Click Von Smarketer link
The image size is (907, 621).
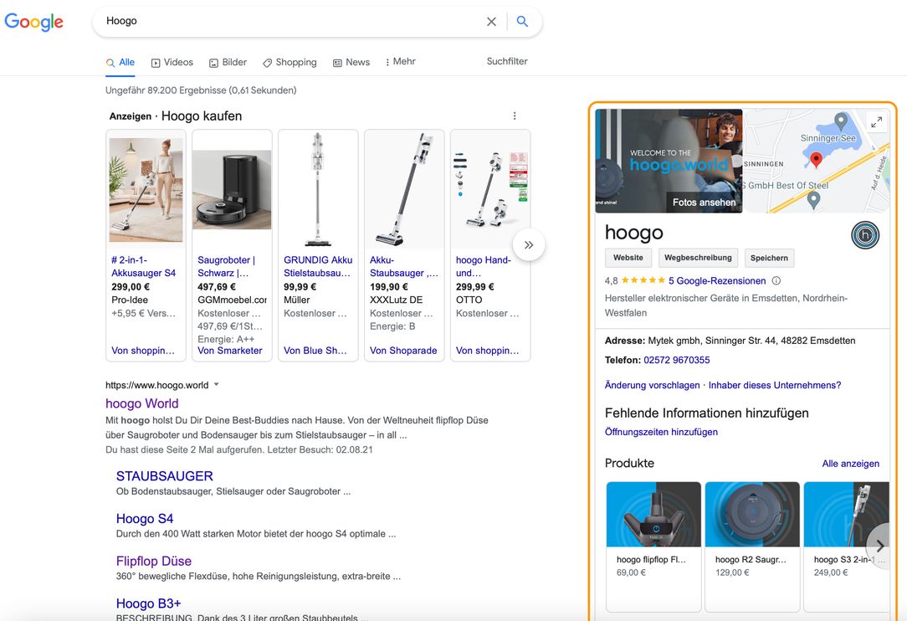(229, 351)
